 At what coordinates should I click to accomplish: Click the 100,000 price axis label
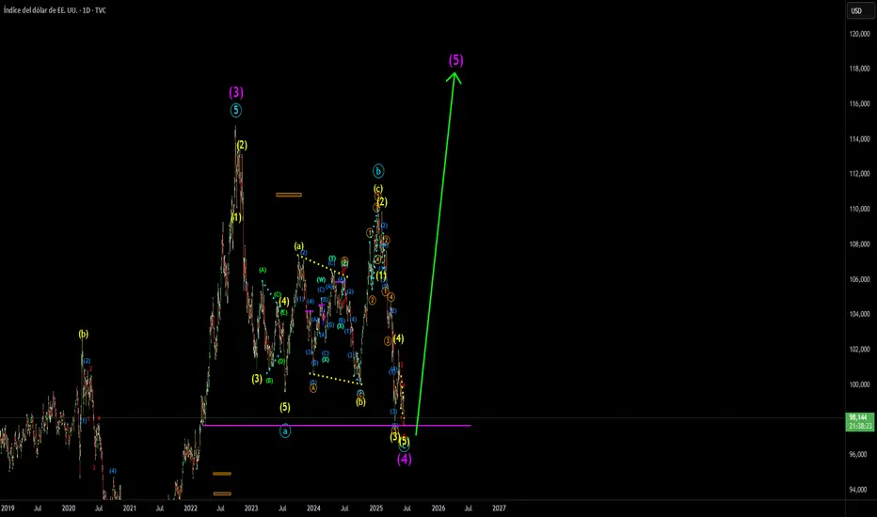pos(860,384)
